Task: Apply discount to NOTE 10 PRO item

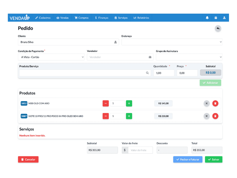Action: (206, 116)
